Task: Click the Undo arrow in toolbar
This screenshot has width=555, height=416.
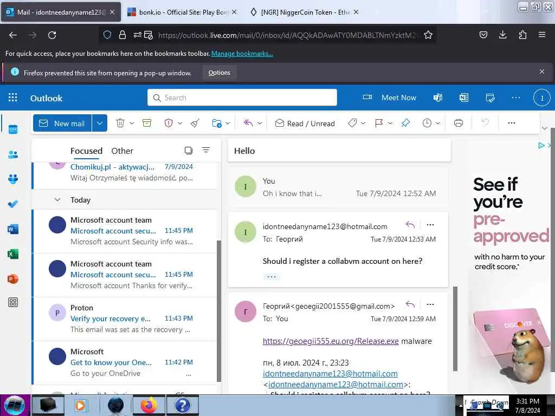Action: pyautogui.click(x=485, y=123)
